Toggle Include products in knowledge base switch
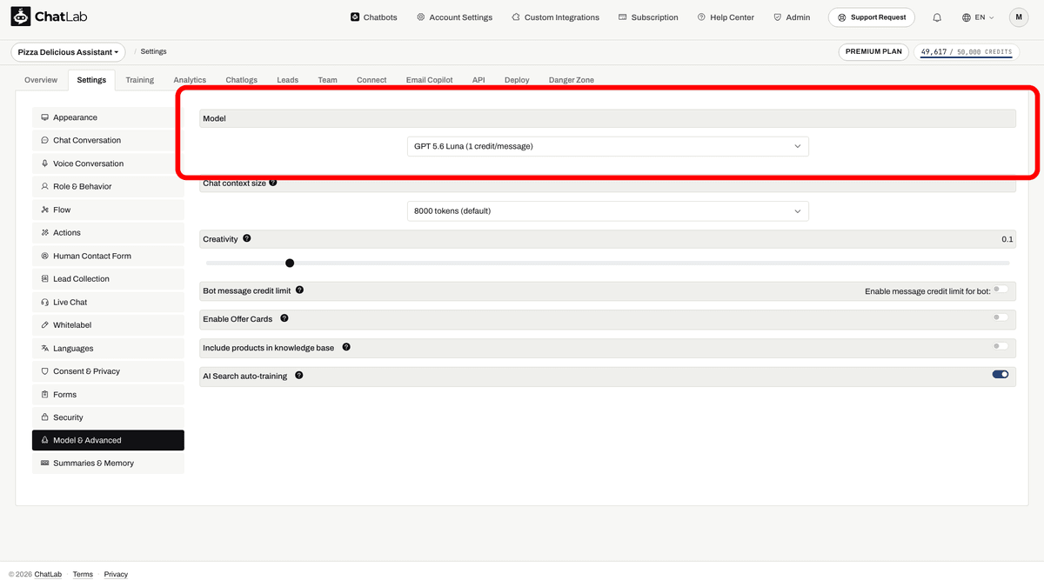The image size is (1044, 587). (x=1000, y=346)
